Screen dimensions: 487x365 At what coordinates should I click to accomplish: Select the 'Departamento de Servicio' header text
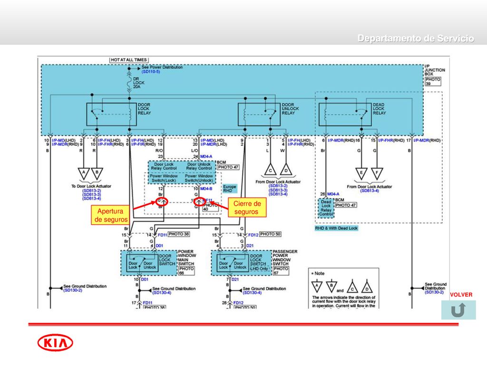(x=416, y=38)
